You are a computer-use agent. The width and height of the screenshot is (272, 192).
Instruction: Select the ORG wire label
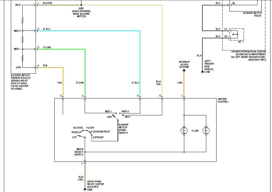point(180,83)
